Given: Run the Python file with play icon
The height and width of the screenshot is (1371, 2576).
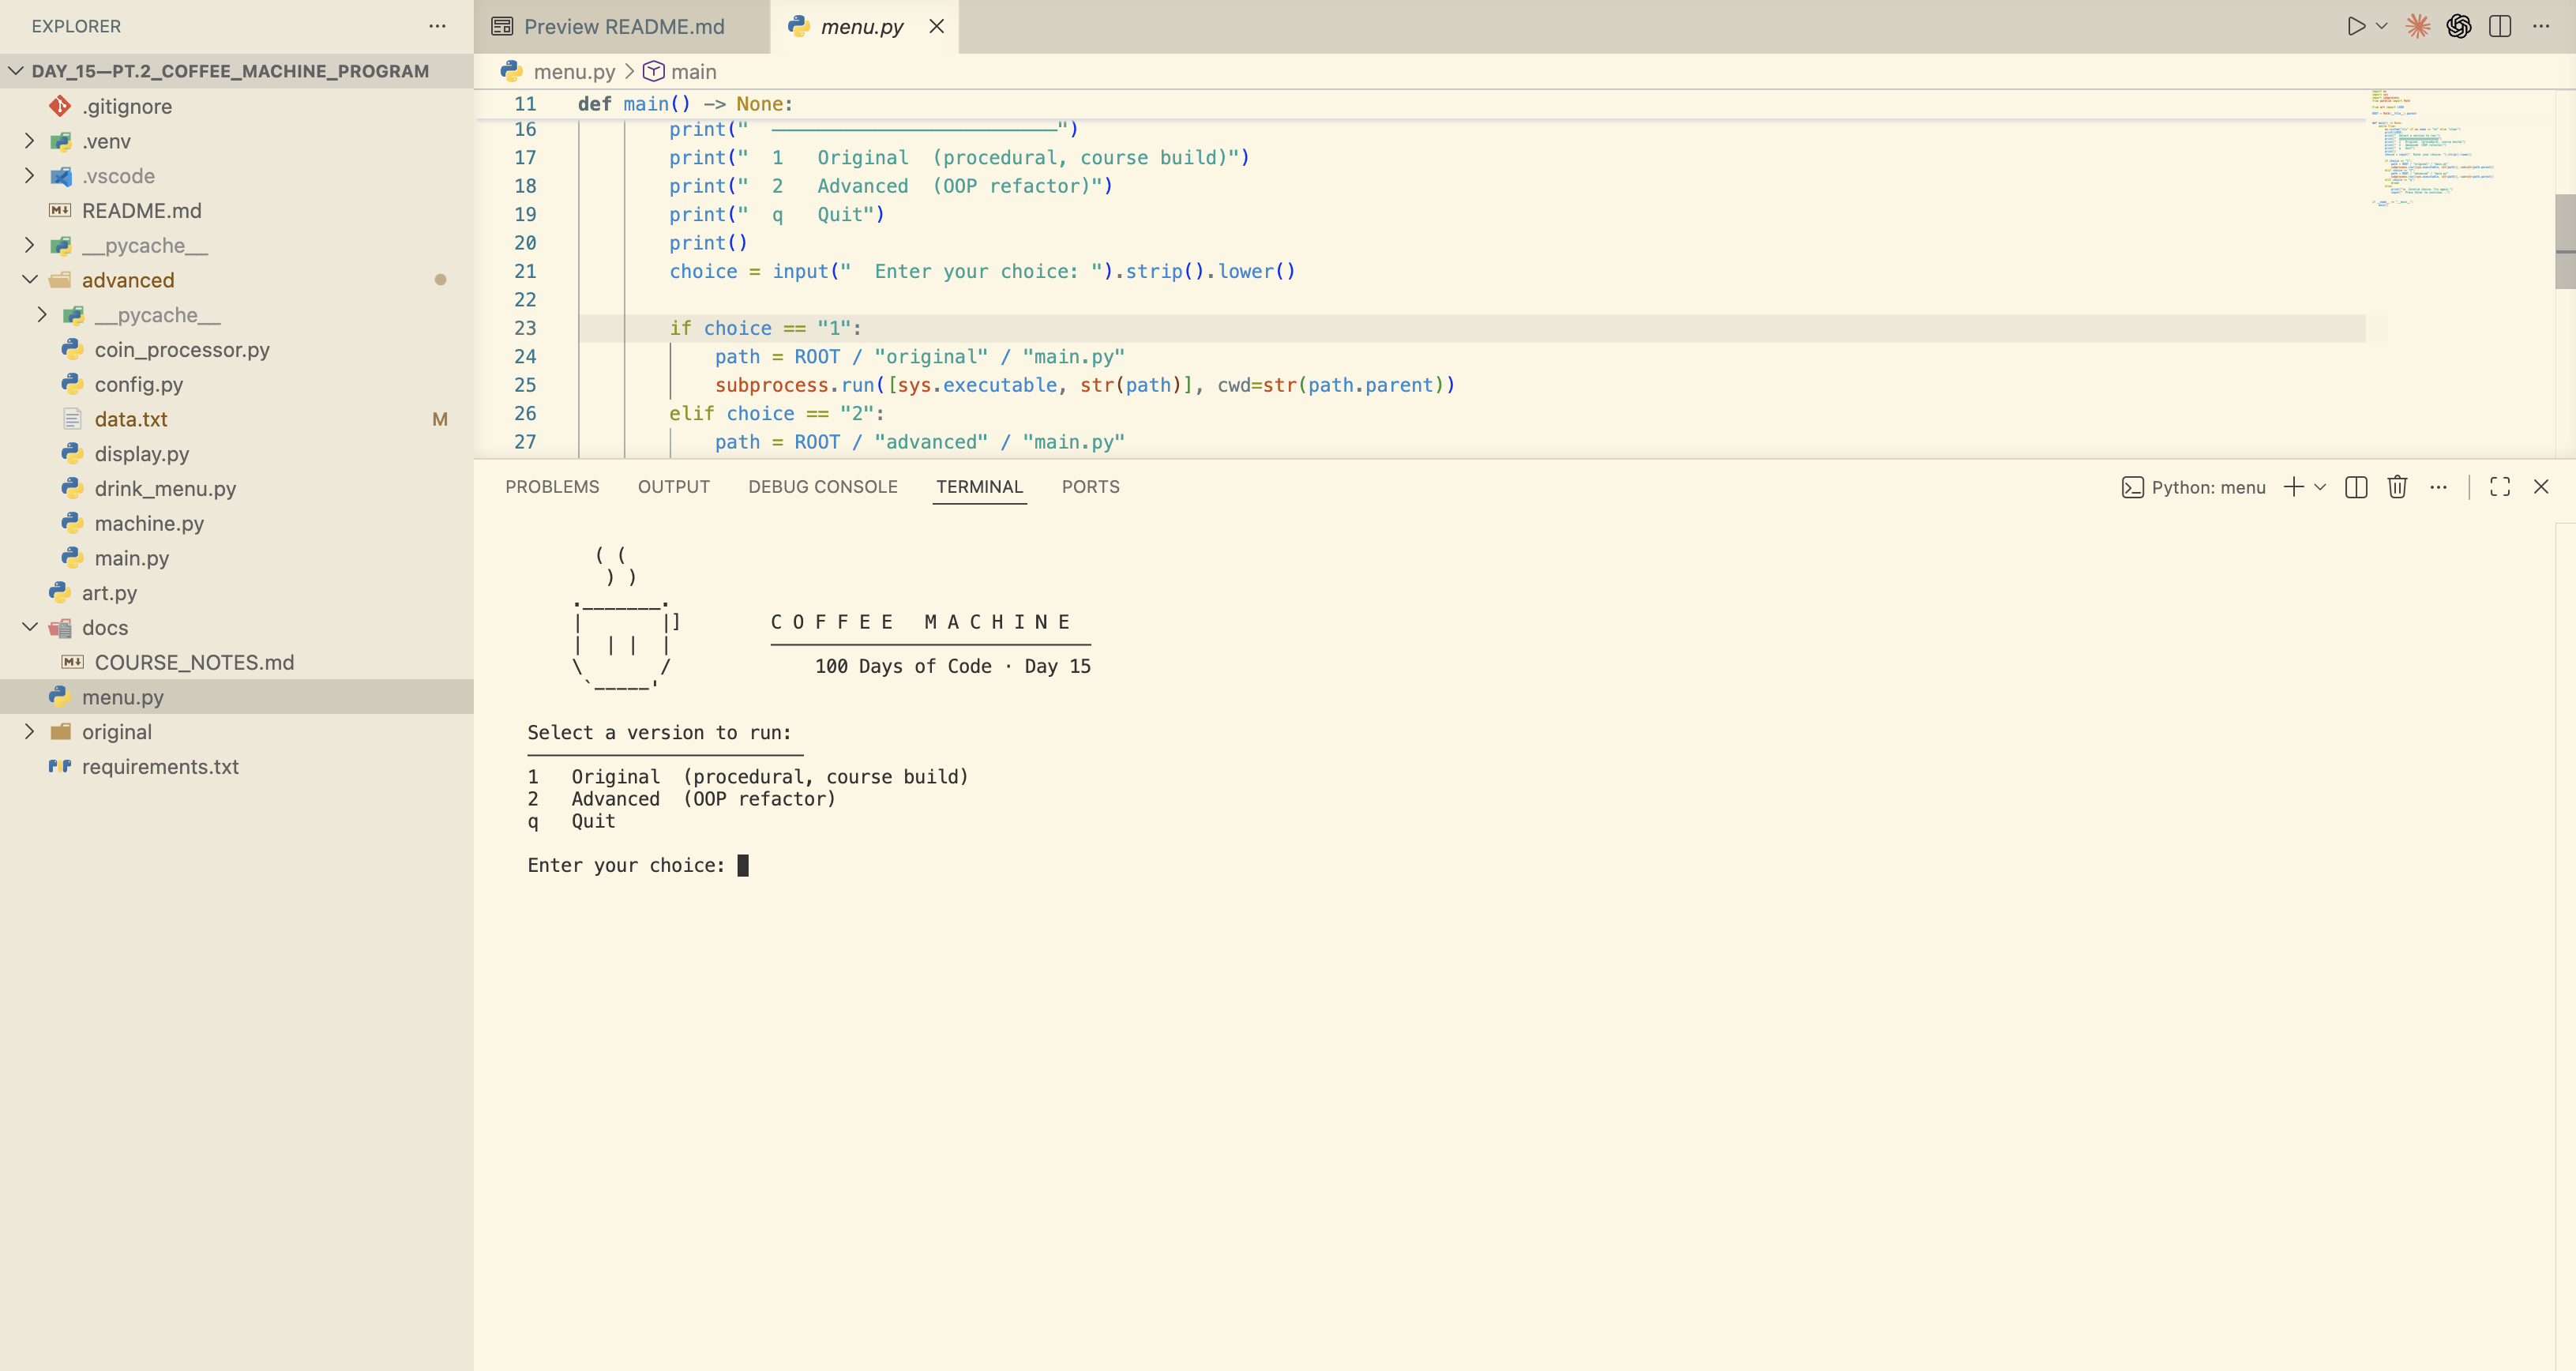Looking at the screenshot, I should click(x=2356, y=27).
